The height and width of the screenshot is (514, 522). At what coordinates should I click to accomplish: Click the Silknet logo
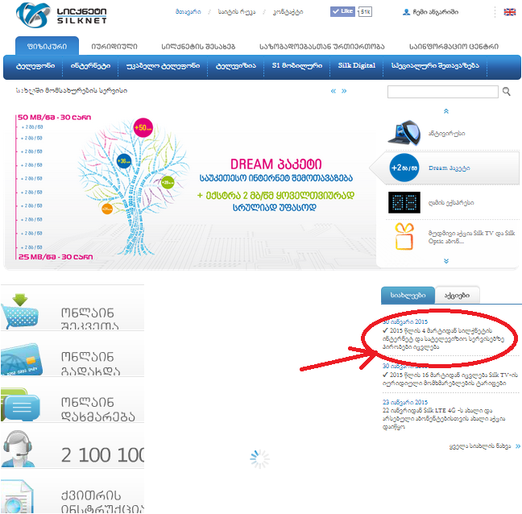pyautogui.click(x=61, y=15)
